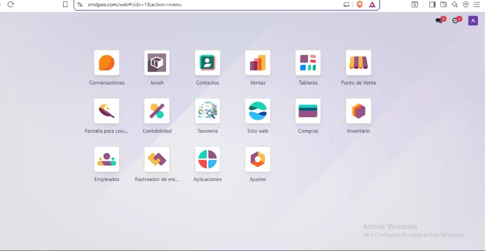486x251 pixels.
Task: Open the Ventas app icon
Action: click(x=258, y=63)
